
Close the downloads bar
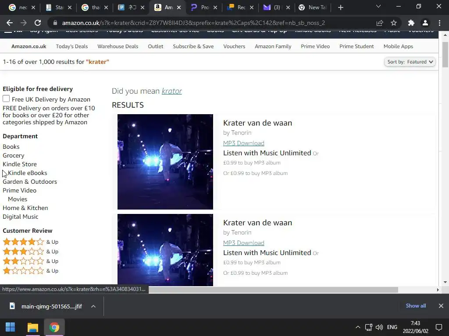pos(441,306)
